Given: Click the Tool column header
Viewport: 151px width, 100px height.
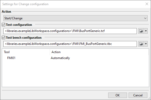Looking at the screenshot, I should (x=26, y=52).
